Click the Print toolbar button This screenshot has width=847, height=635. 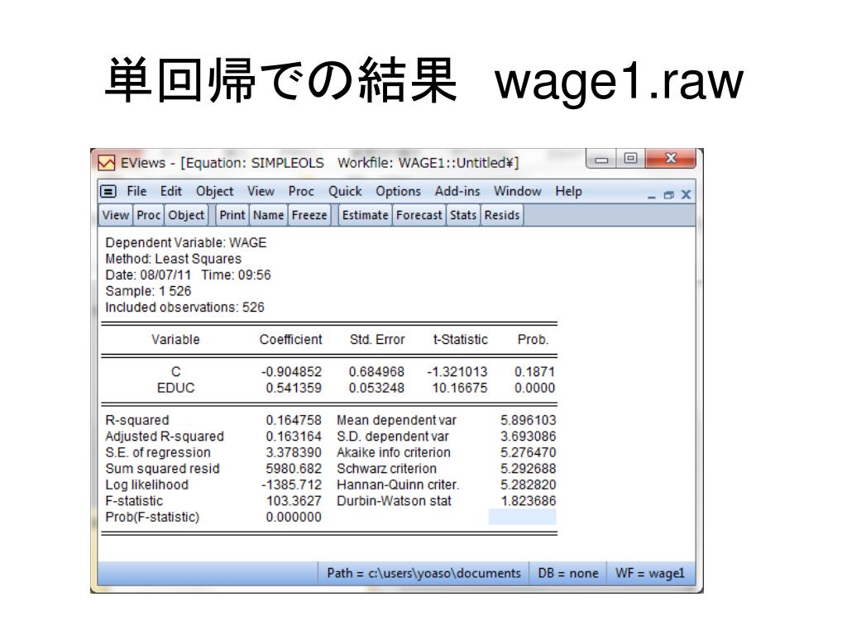click(x=232, y=215)
